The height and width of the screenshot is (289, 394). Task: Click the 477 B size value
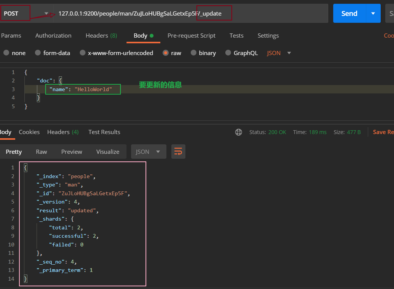(354, 132)
